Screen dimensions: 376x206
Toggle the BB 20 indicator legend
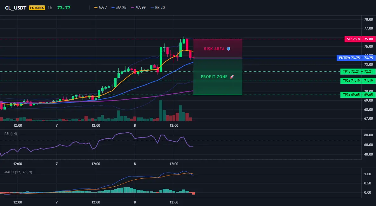(x=158, y=8)
